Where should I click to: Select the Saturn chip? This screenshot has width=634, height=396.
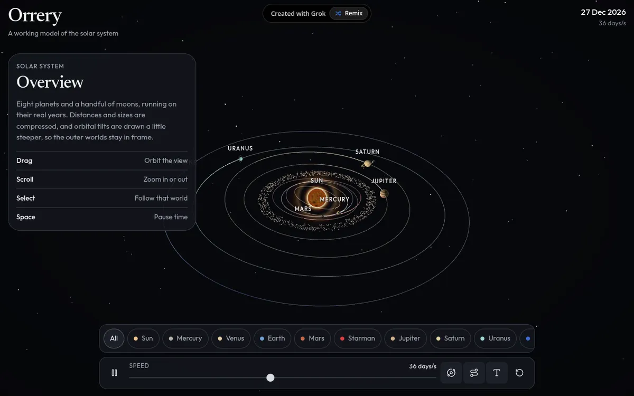coord(451,338)
